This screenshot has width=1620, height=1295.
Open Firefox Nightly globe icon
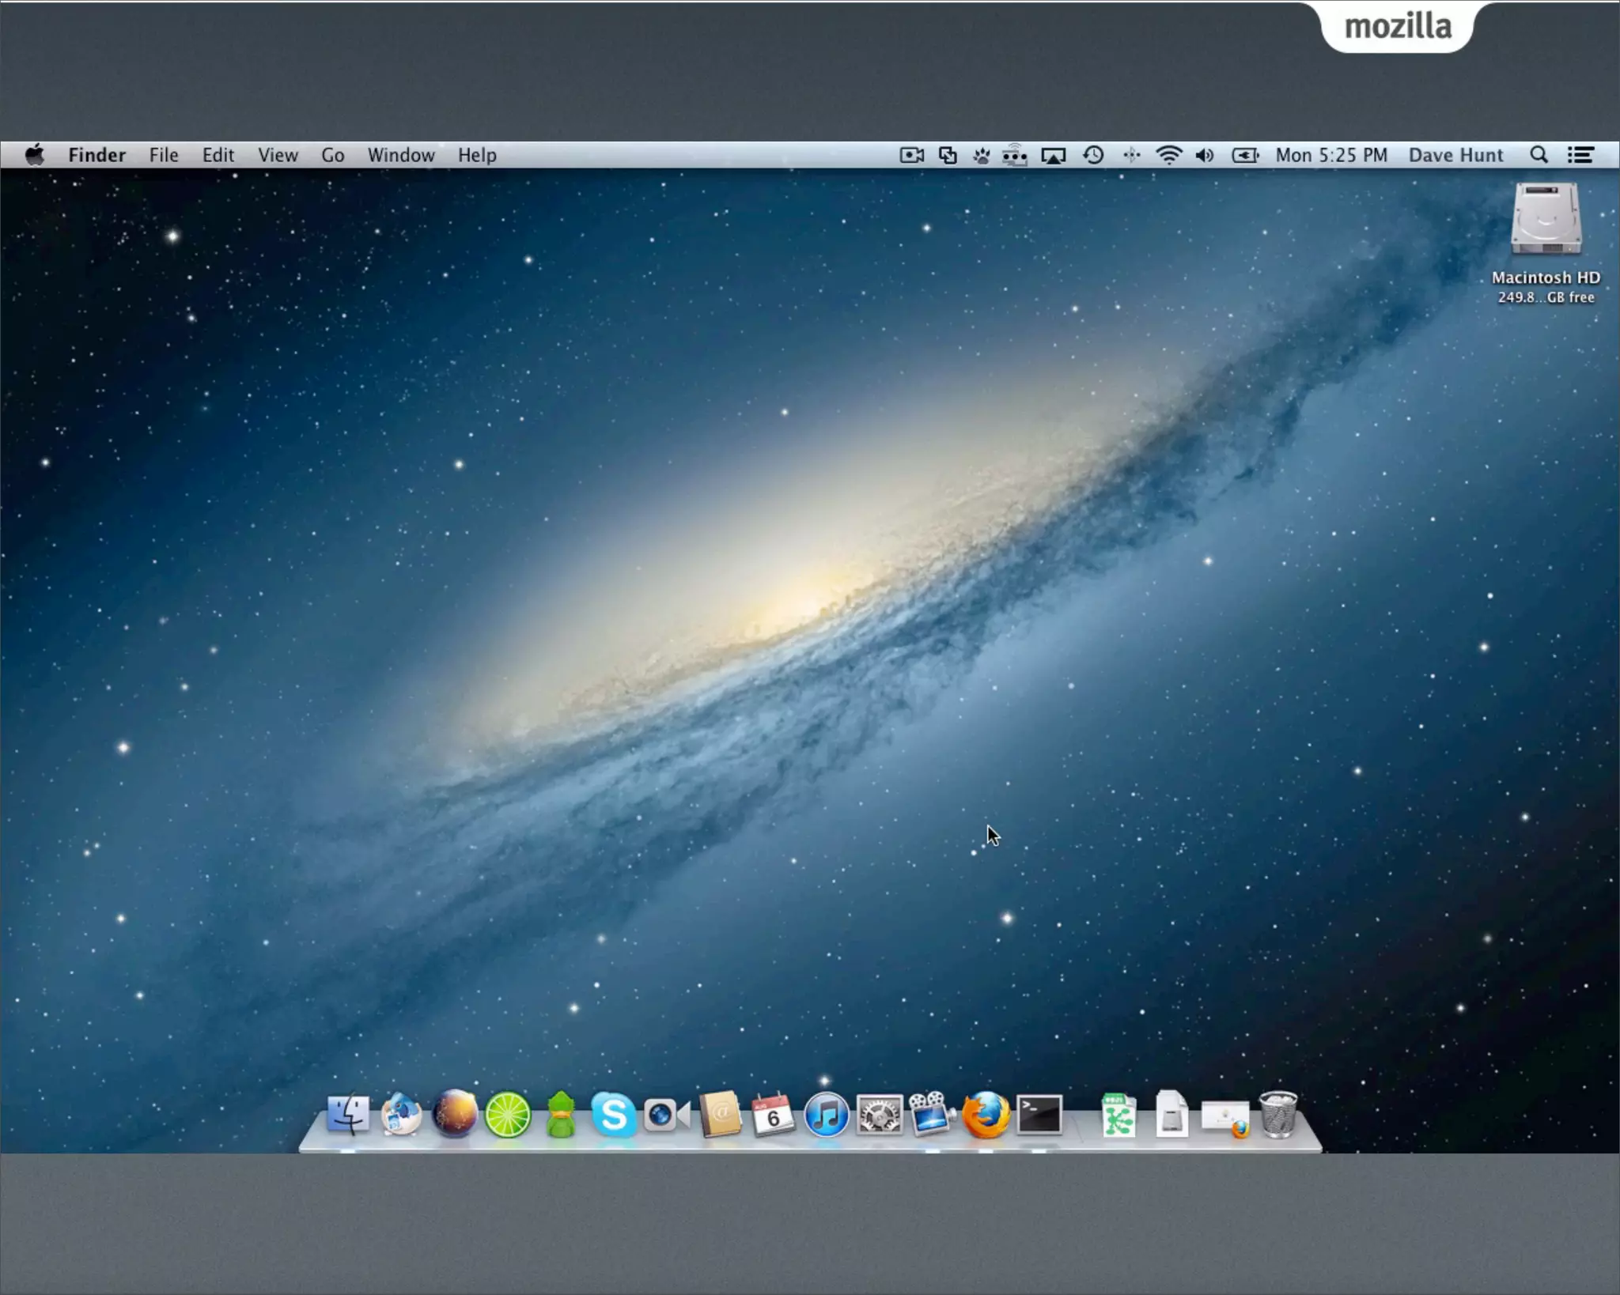click(454, 1115)
